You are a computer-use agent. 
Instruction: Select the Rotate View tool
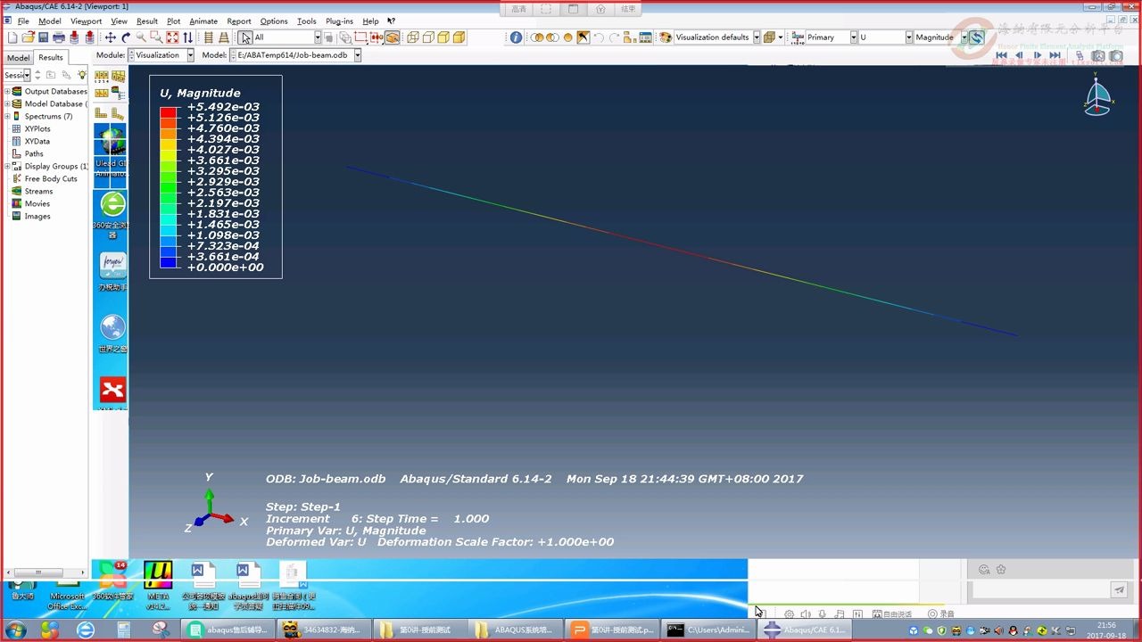tap(126, 37)
